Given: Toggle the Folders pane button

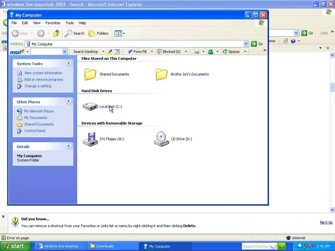Looking at the screenshot, I should 98,33.
